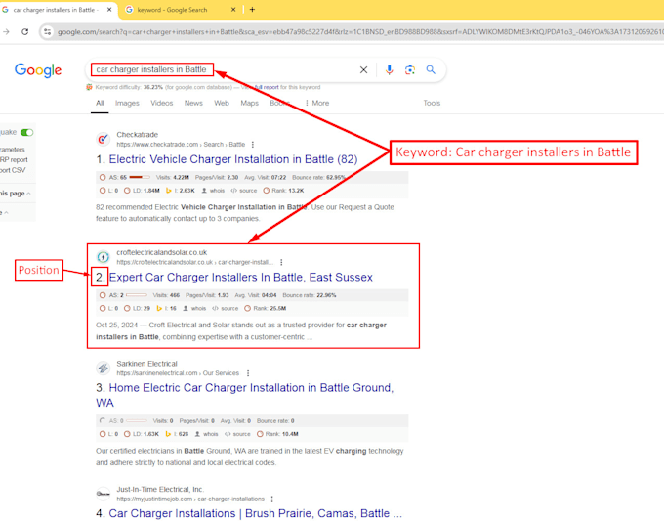Screen dimensions: 664x521
Task: Click the browser address bar URL
Action: 360,32
